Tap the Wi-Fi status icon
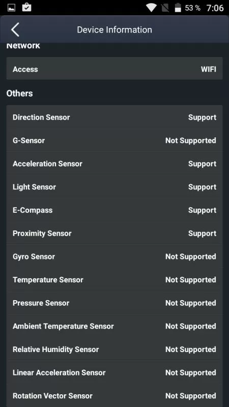 (151, 8)
